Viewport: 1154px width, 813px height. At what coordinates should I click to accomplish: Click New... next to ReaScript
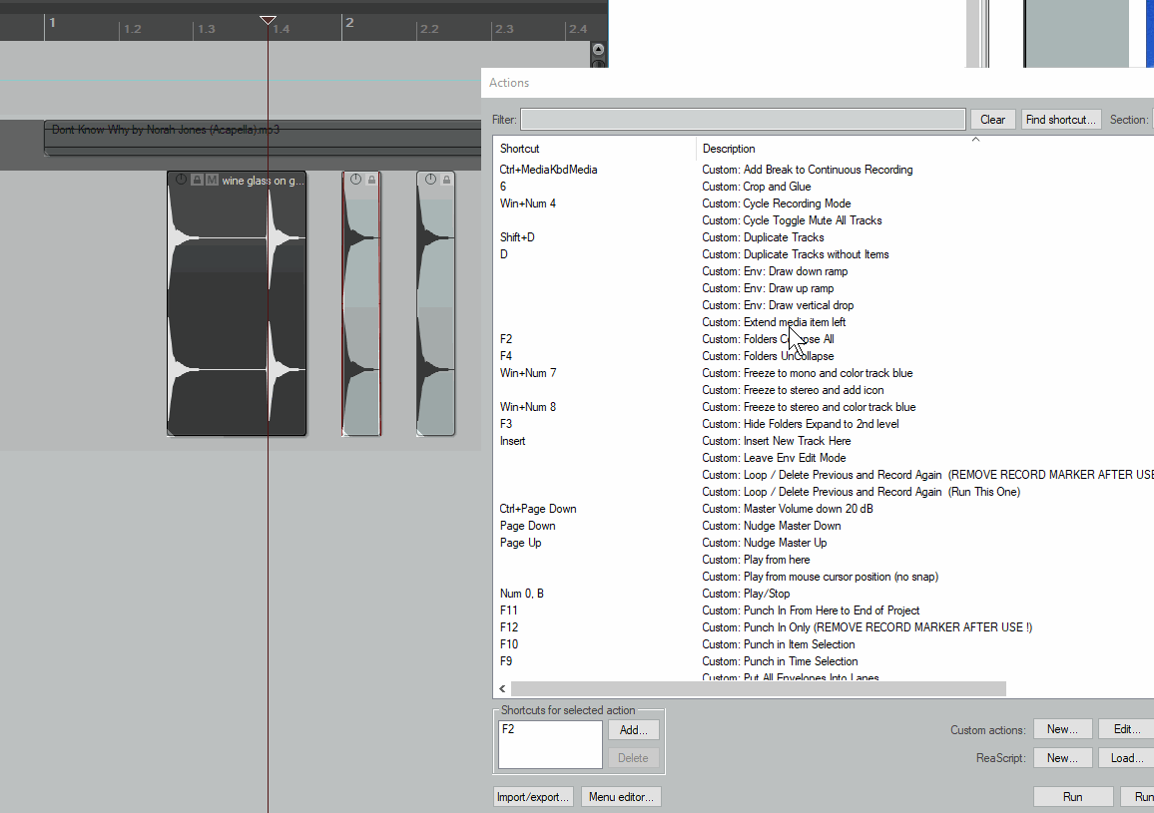pyautogui.click(x=1062, y=758)
